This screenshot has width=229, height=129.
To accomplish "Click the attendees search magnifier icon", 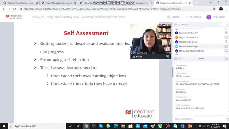I will (x=226, y=25).
